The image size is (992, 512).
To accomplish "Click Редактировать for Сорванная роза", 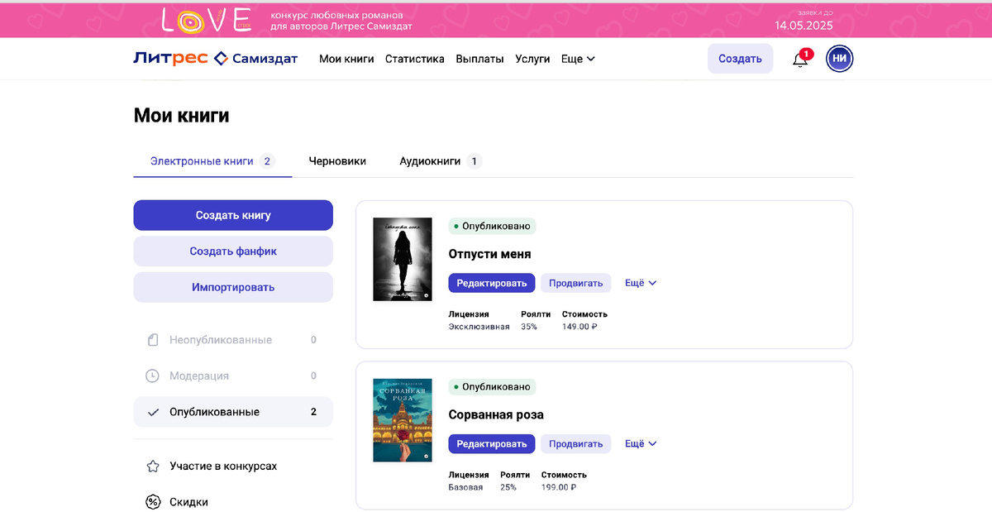I will pos(492,443).
